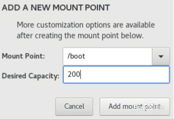The height and width of the screenshot is (119, 174).
Task: Place cursor after 200 in Desired Capacity
Action: tap(81, 75)
